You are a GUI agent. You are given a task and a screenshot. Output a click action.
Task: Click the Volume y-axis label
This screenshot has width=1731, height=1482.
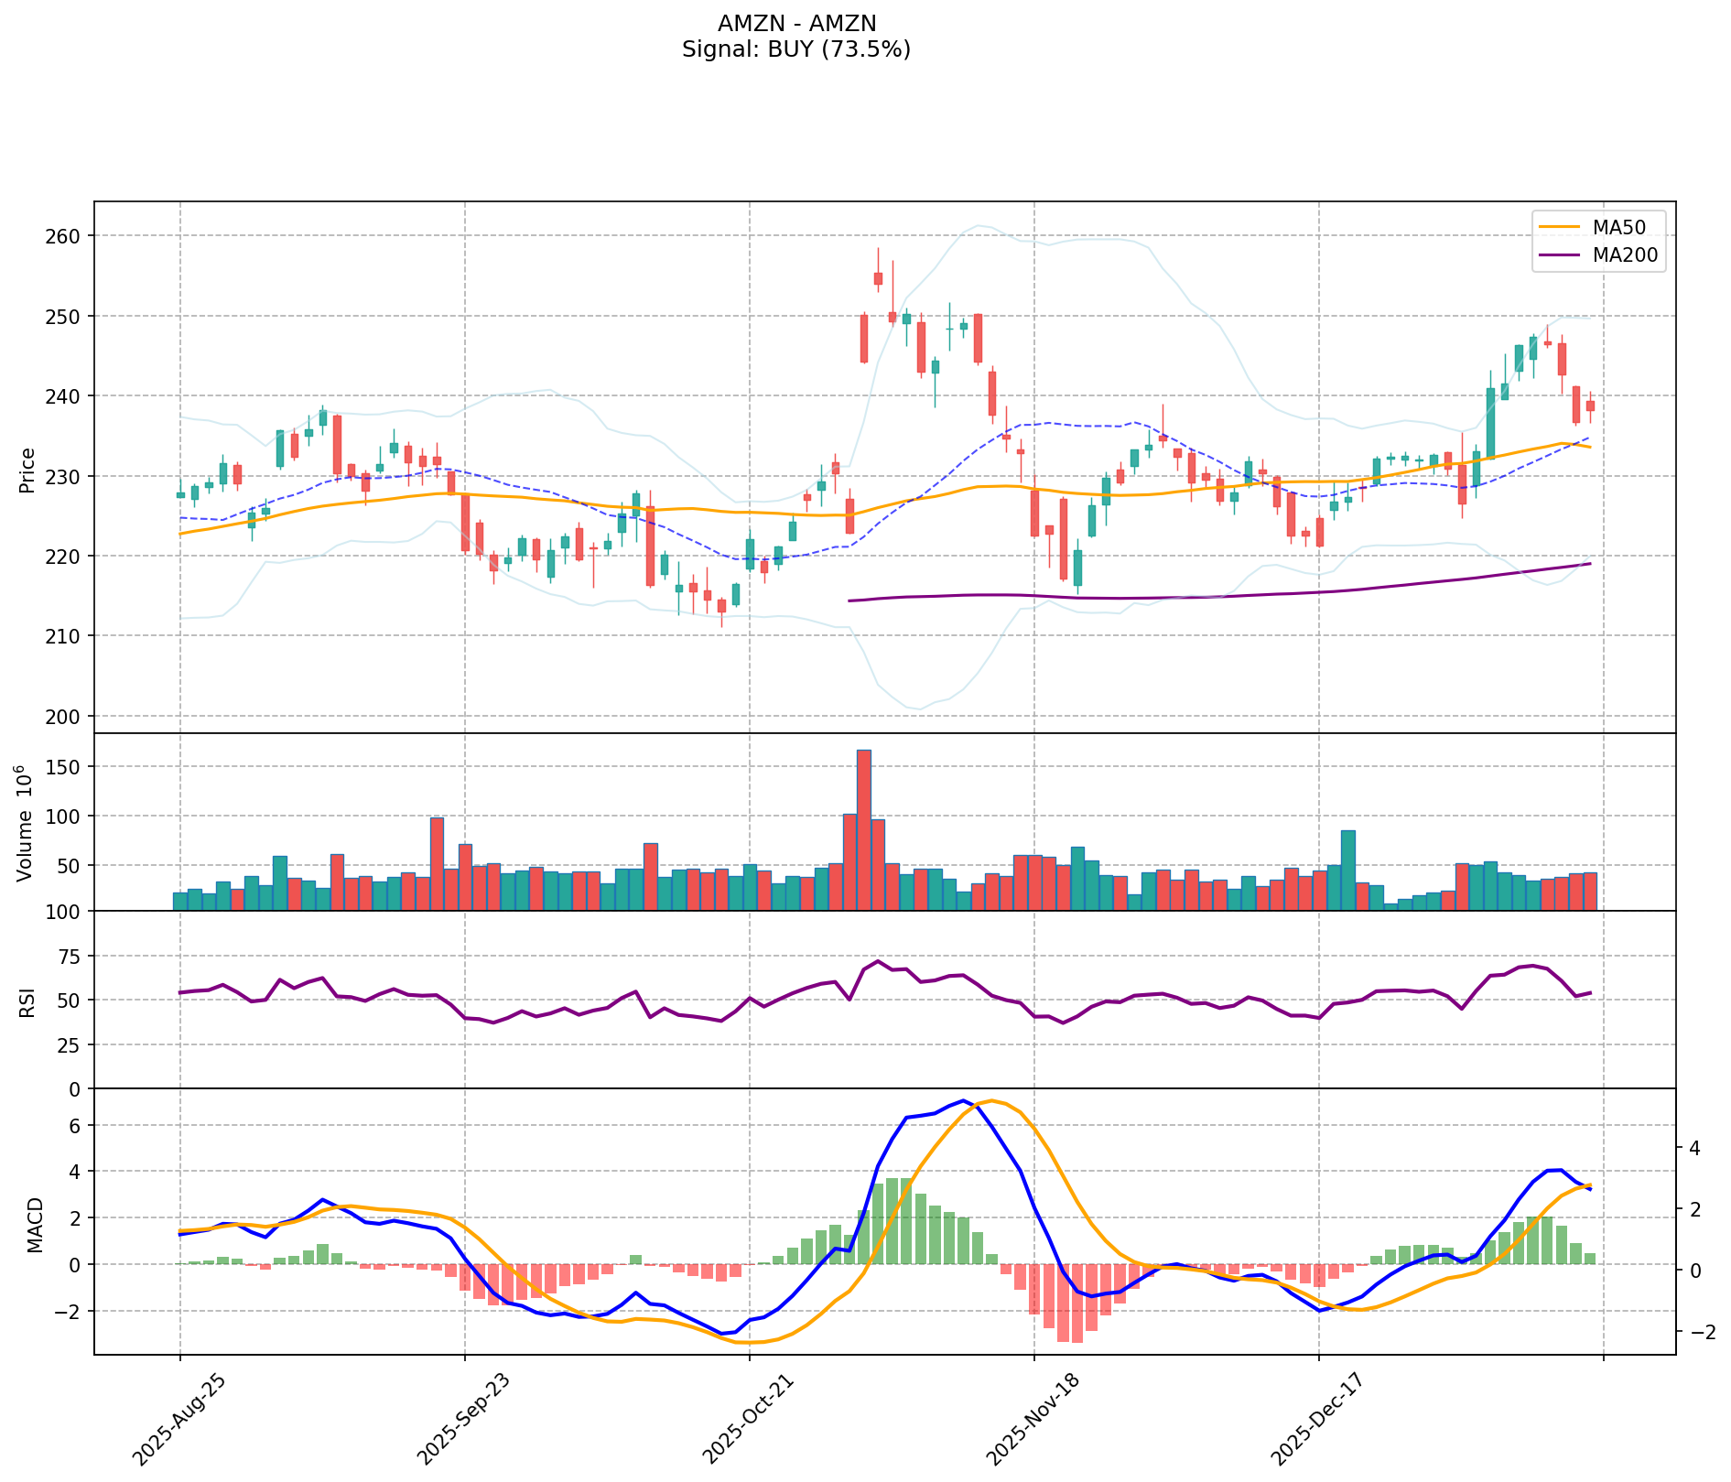click(x=26, y=824)
